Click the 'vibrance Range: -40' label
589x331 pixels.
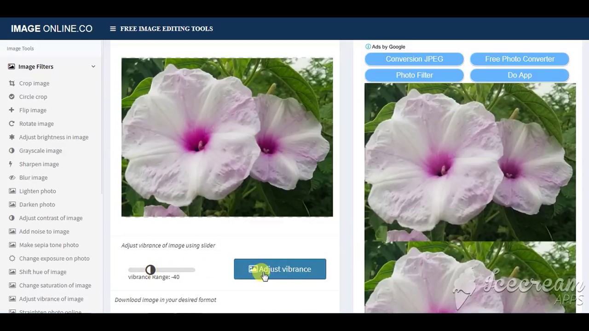pos(154,277)
